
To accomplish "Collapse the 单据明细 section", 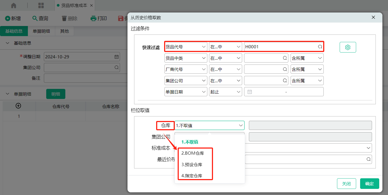I will click(x=7, y=94).
